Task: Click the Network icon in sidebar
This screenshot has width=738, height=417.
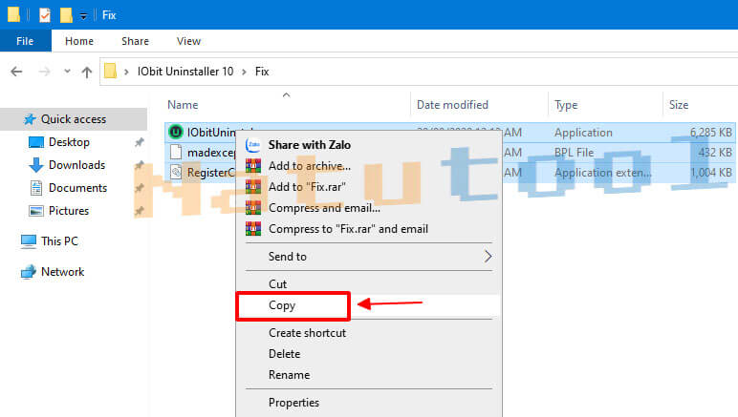Action: coord(29,272)
